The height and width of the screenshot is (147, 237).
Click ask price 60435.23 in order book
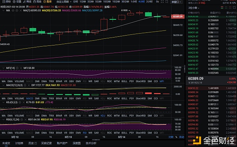[193, 20]
